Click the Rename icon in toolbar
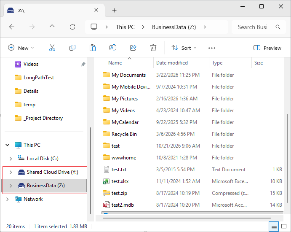Image resolution: width=291 pixels, height=232 pixels. point(112,48)
